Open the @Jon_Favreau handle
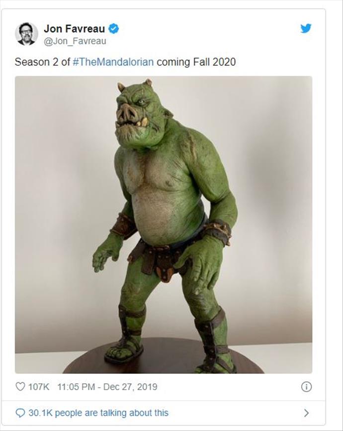 [x=75, y=41]
